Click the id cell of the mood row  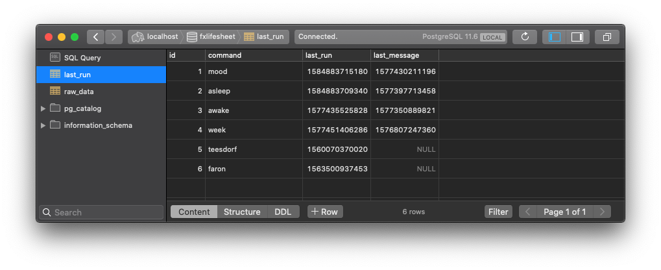coord(186,71)
